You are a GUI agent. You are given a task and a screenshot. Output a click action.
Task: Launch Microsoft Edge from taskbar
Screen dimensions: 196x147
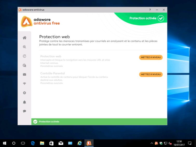point(33,143)
